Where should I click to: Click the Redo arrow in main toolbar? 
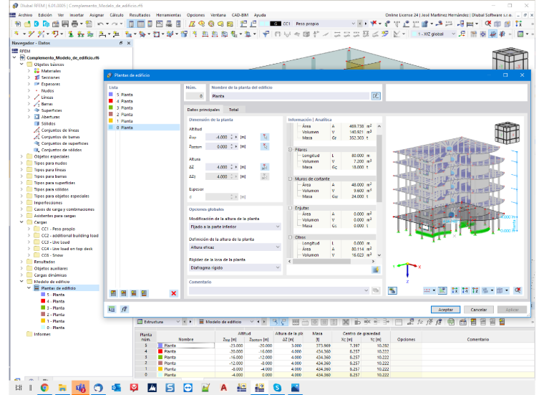tap(115, 24)
